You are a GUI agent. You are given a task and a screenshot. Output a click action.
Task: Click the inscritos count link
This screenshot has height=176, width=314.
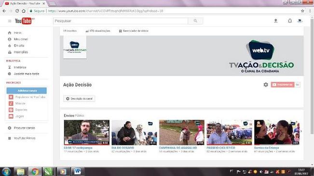click(x=70, y=31)
